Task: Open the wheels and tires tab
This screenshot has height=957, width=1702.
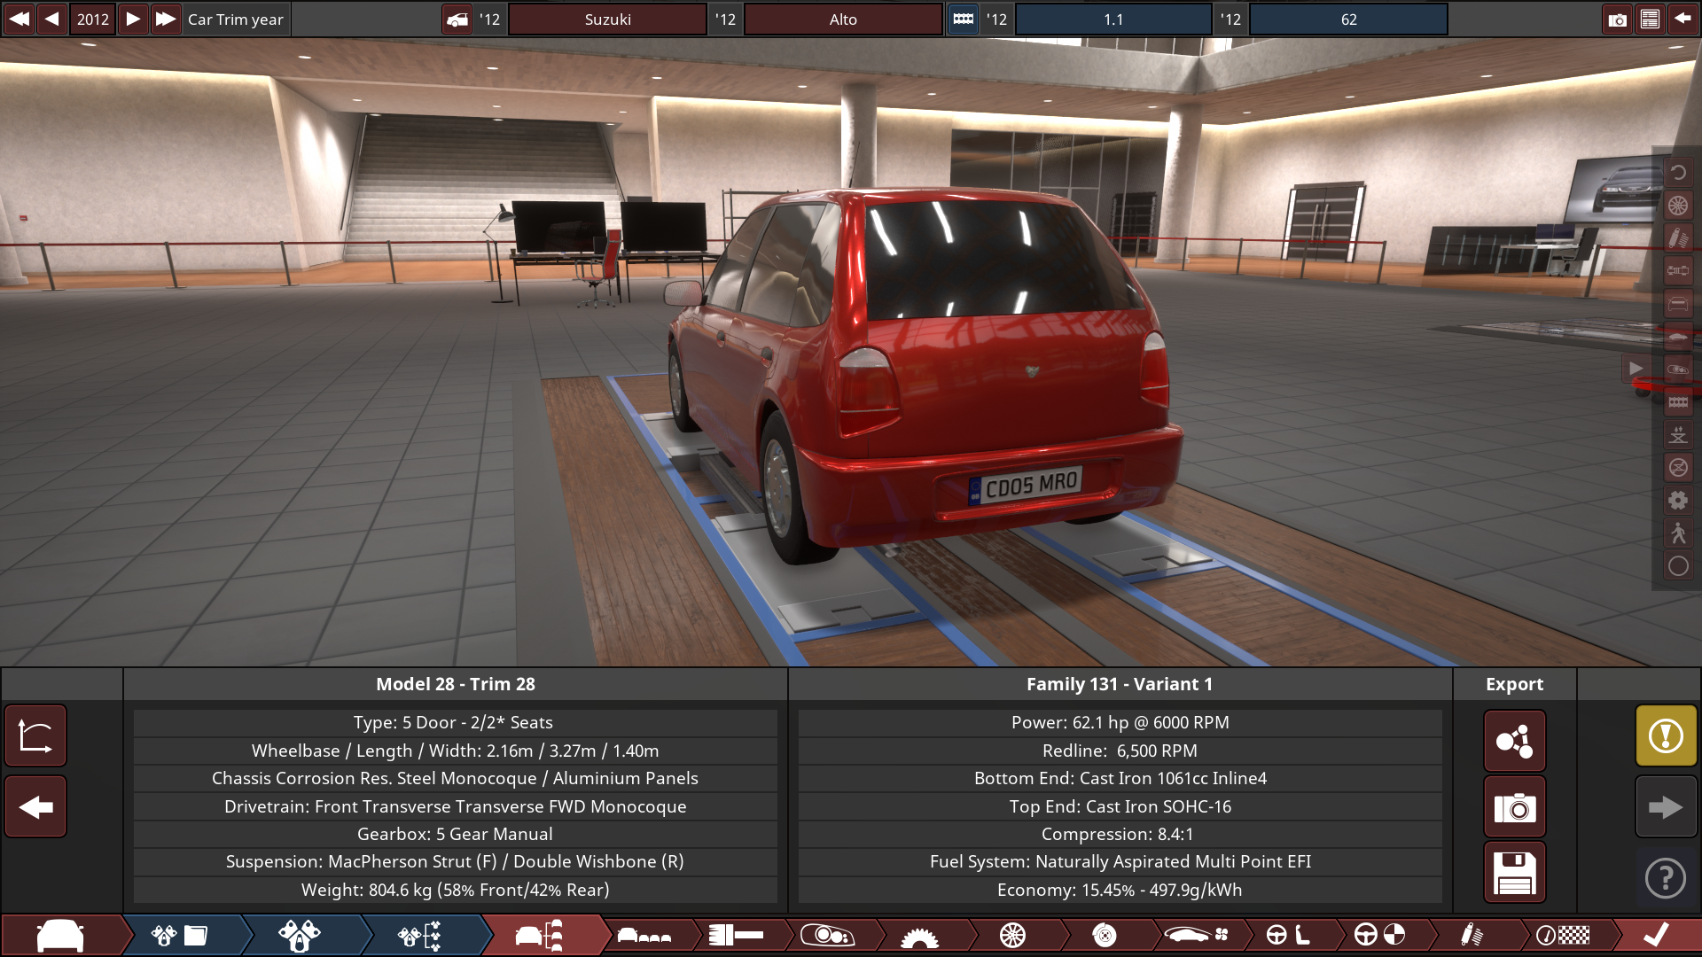Action: click(1012, 935)
